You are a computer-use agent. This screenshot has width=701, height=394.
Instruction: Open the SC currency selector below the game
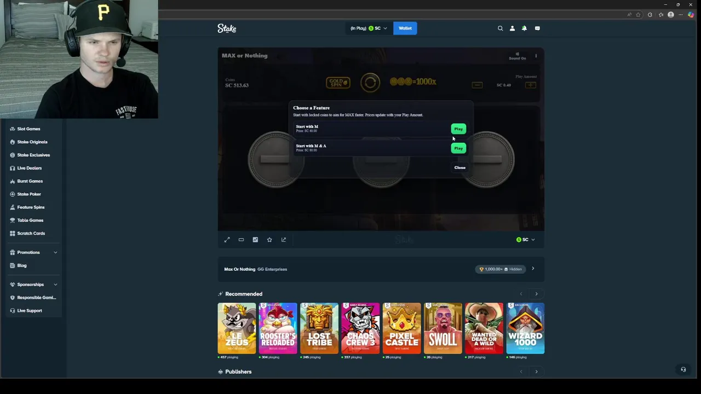[525, 240]
